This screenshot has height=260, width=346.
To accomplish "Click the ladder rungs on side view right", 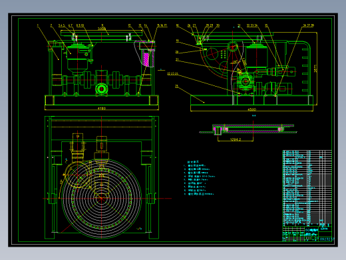I will click(x=305, y=70).
